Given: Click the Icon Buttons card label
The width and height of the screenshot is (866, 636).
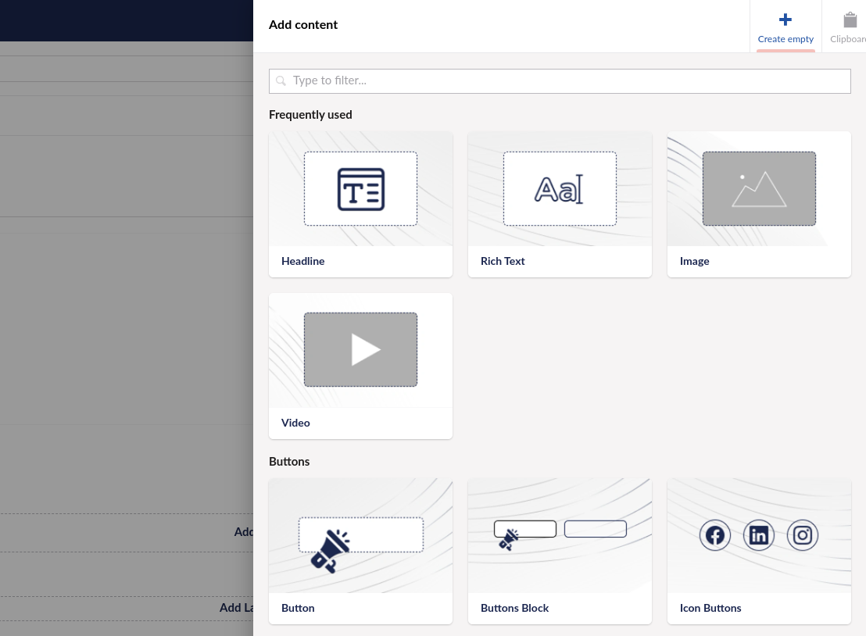Looking at the screenshot, I should coord(710,608).
